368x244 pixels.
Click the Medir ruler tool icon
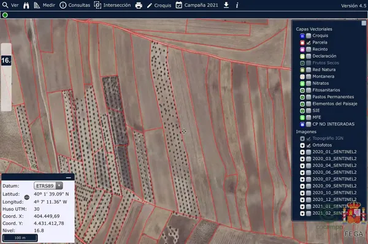37,5
